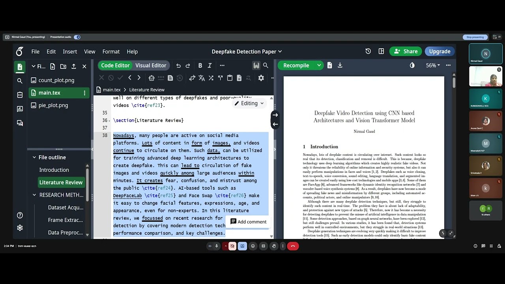Screen dimensions: 505x284
Task: Apply bold formatting
Action: (x=200, y=65)
